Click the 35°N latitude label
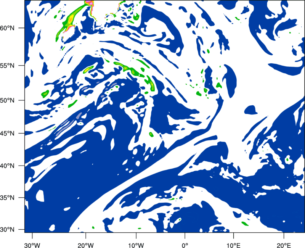Screen dimensions: 305x248 coord(7,198)
